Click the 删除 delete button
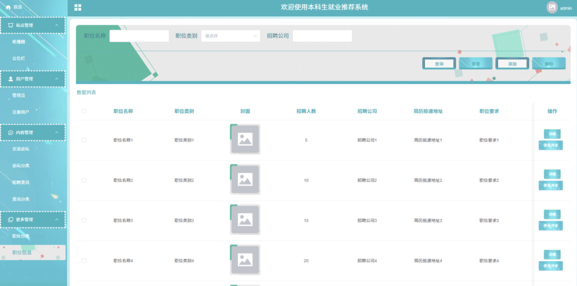Screen dimensions: 577x286 coord(549,64)
